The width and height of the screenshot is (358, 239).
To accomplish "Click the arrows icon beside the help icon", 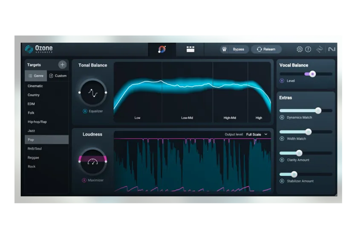I will 319,49.
